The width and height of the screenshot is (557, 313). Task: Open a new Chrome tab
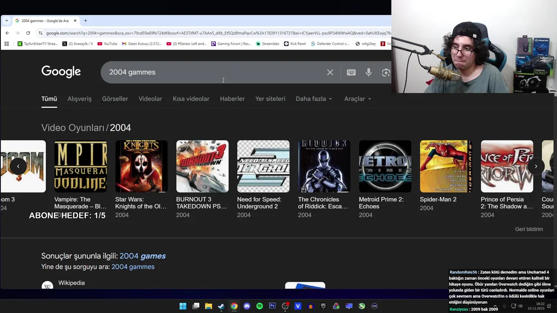point(85,21)
